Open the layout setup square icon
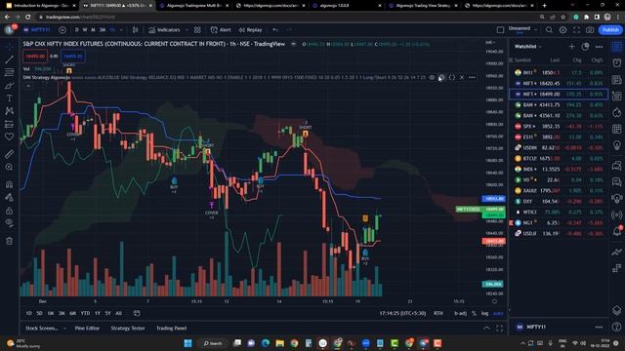The height and width of the screenshot is (351, 625). pos(500,30)
